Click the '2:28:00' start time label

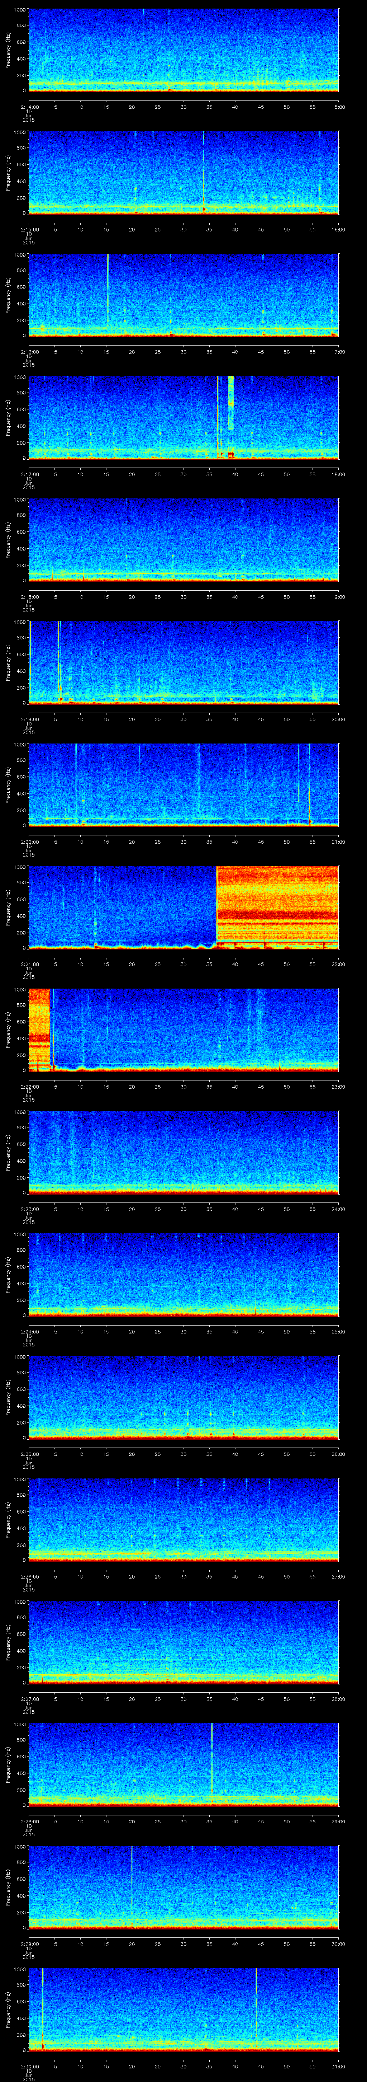29,1821
